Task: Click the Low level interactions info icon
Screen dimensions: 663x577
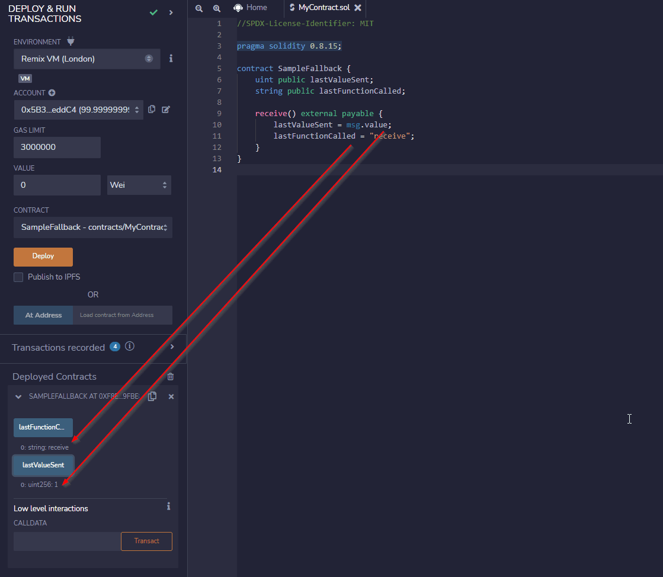Action: (x=168, y=507)
